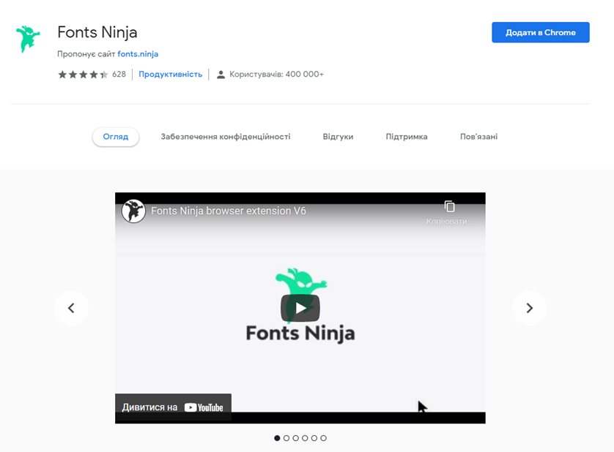Click the star rating icons

pos(83,75)
